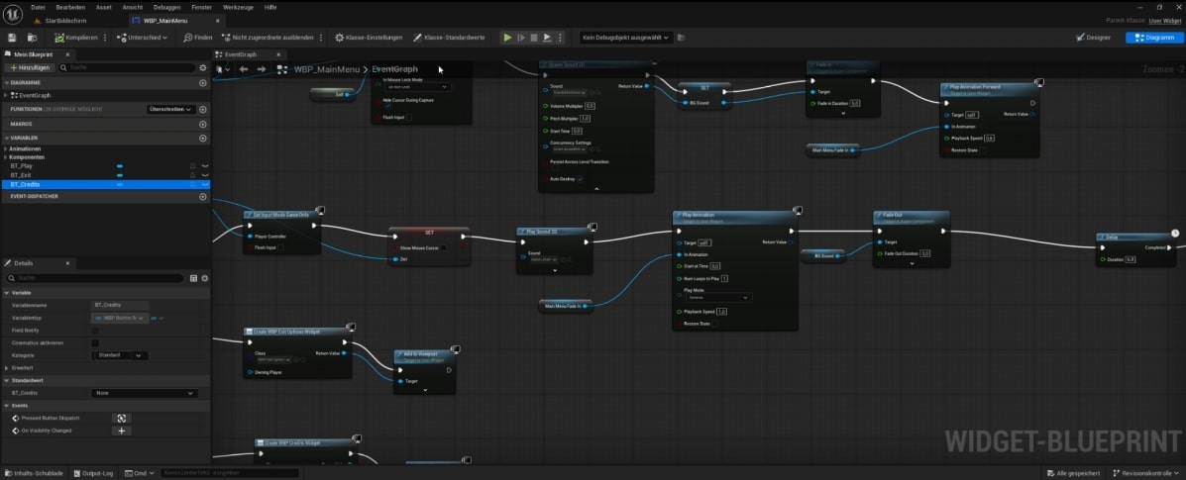This screenshot has height=480, width=1186.
Task: Add On Visibility Changed event
Action: click(x=121, y=431)
